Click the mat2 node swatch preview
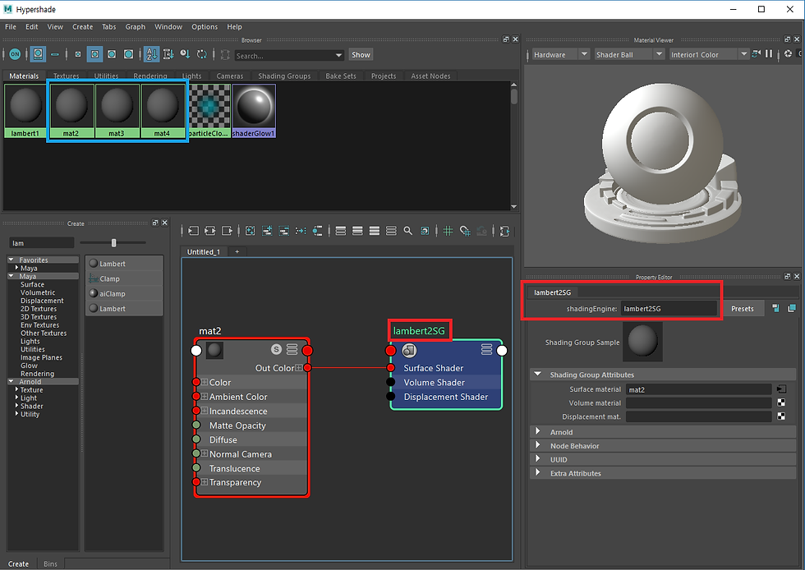This screenshot has width=805, height=570. tap(214, 350)
